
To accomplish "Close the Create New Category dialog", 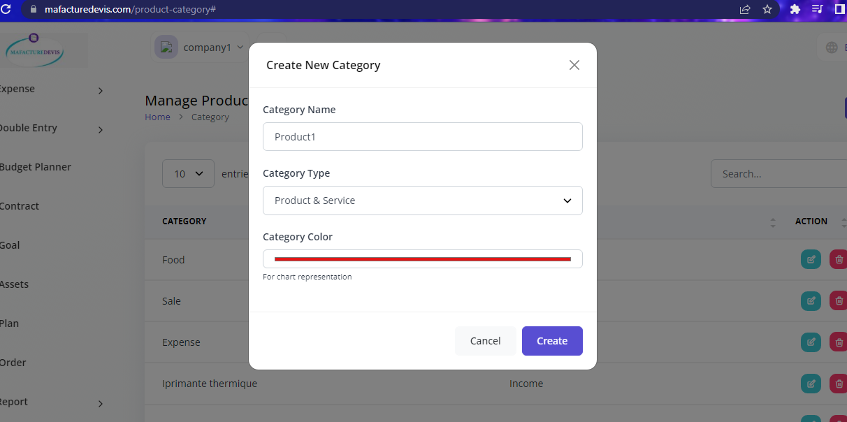I will click(x=574, y=65).
